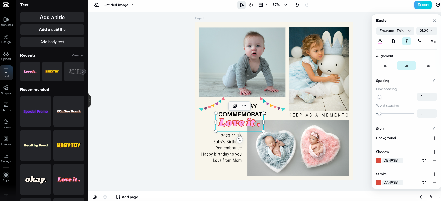The height and width of the screenshot is (201, 441).
Task: Adjust Shadow DB493B settings
Action: pyautogui.click(x=424, y=160)
